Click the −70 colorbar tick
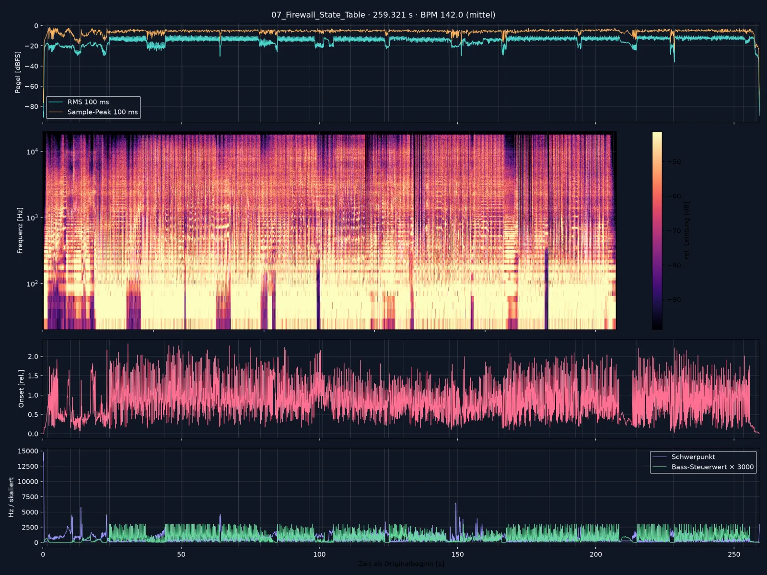 click(674, 230)
